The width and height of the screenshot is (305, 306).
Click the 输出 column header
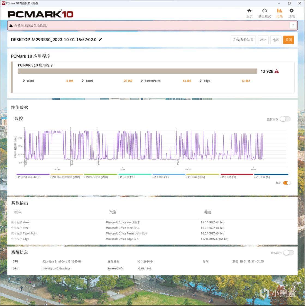[x=208, y=212]
